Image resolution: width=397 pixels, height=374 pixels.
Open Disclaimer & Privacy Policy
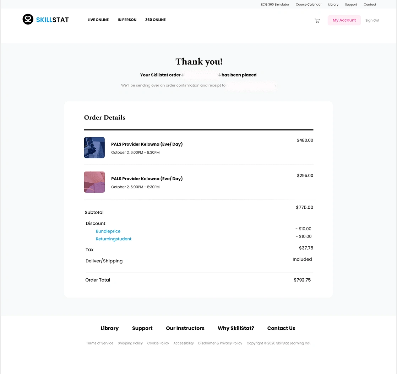[x=220, y=343]
